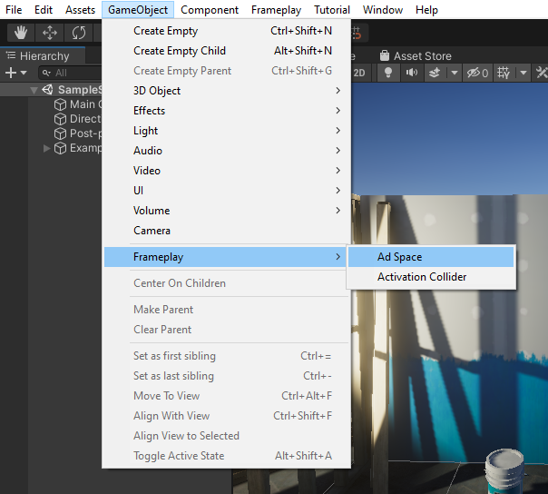Expand the Example object in Hierarchy
This screenshot has width=548, height=494.
click(47, 148)
